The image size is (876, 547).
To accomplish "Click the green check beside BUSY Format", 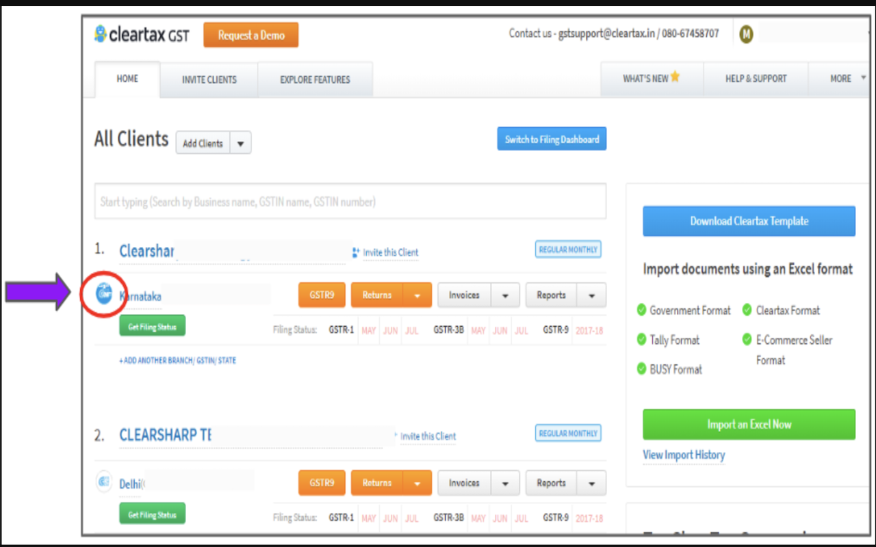I will coord(642,369).
